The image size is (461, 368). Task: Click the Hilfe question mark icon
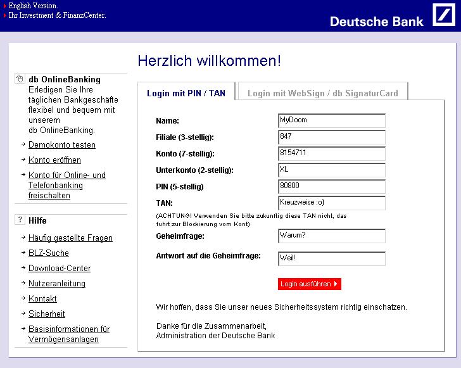click(19, 220)
